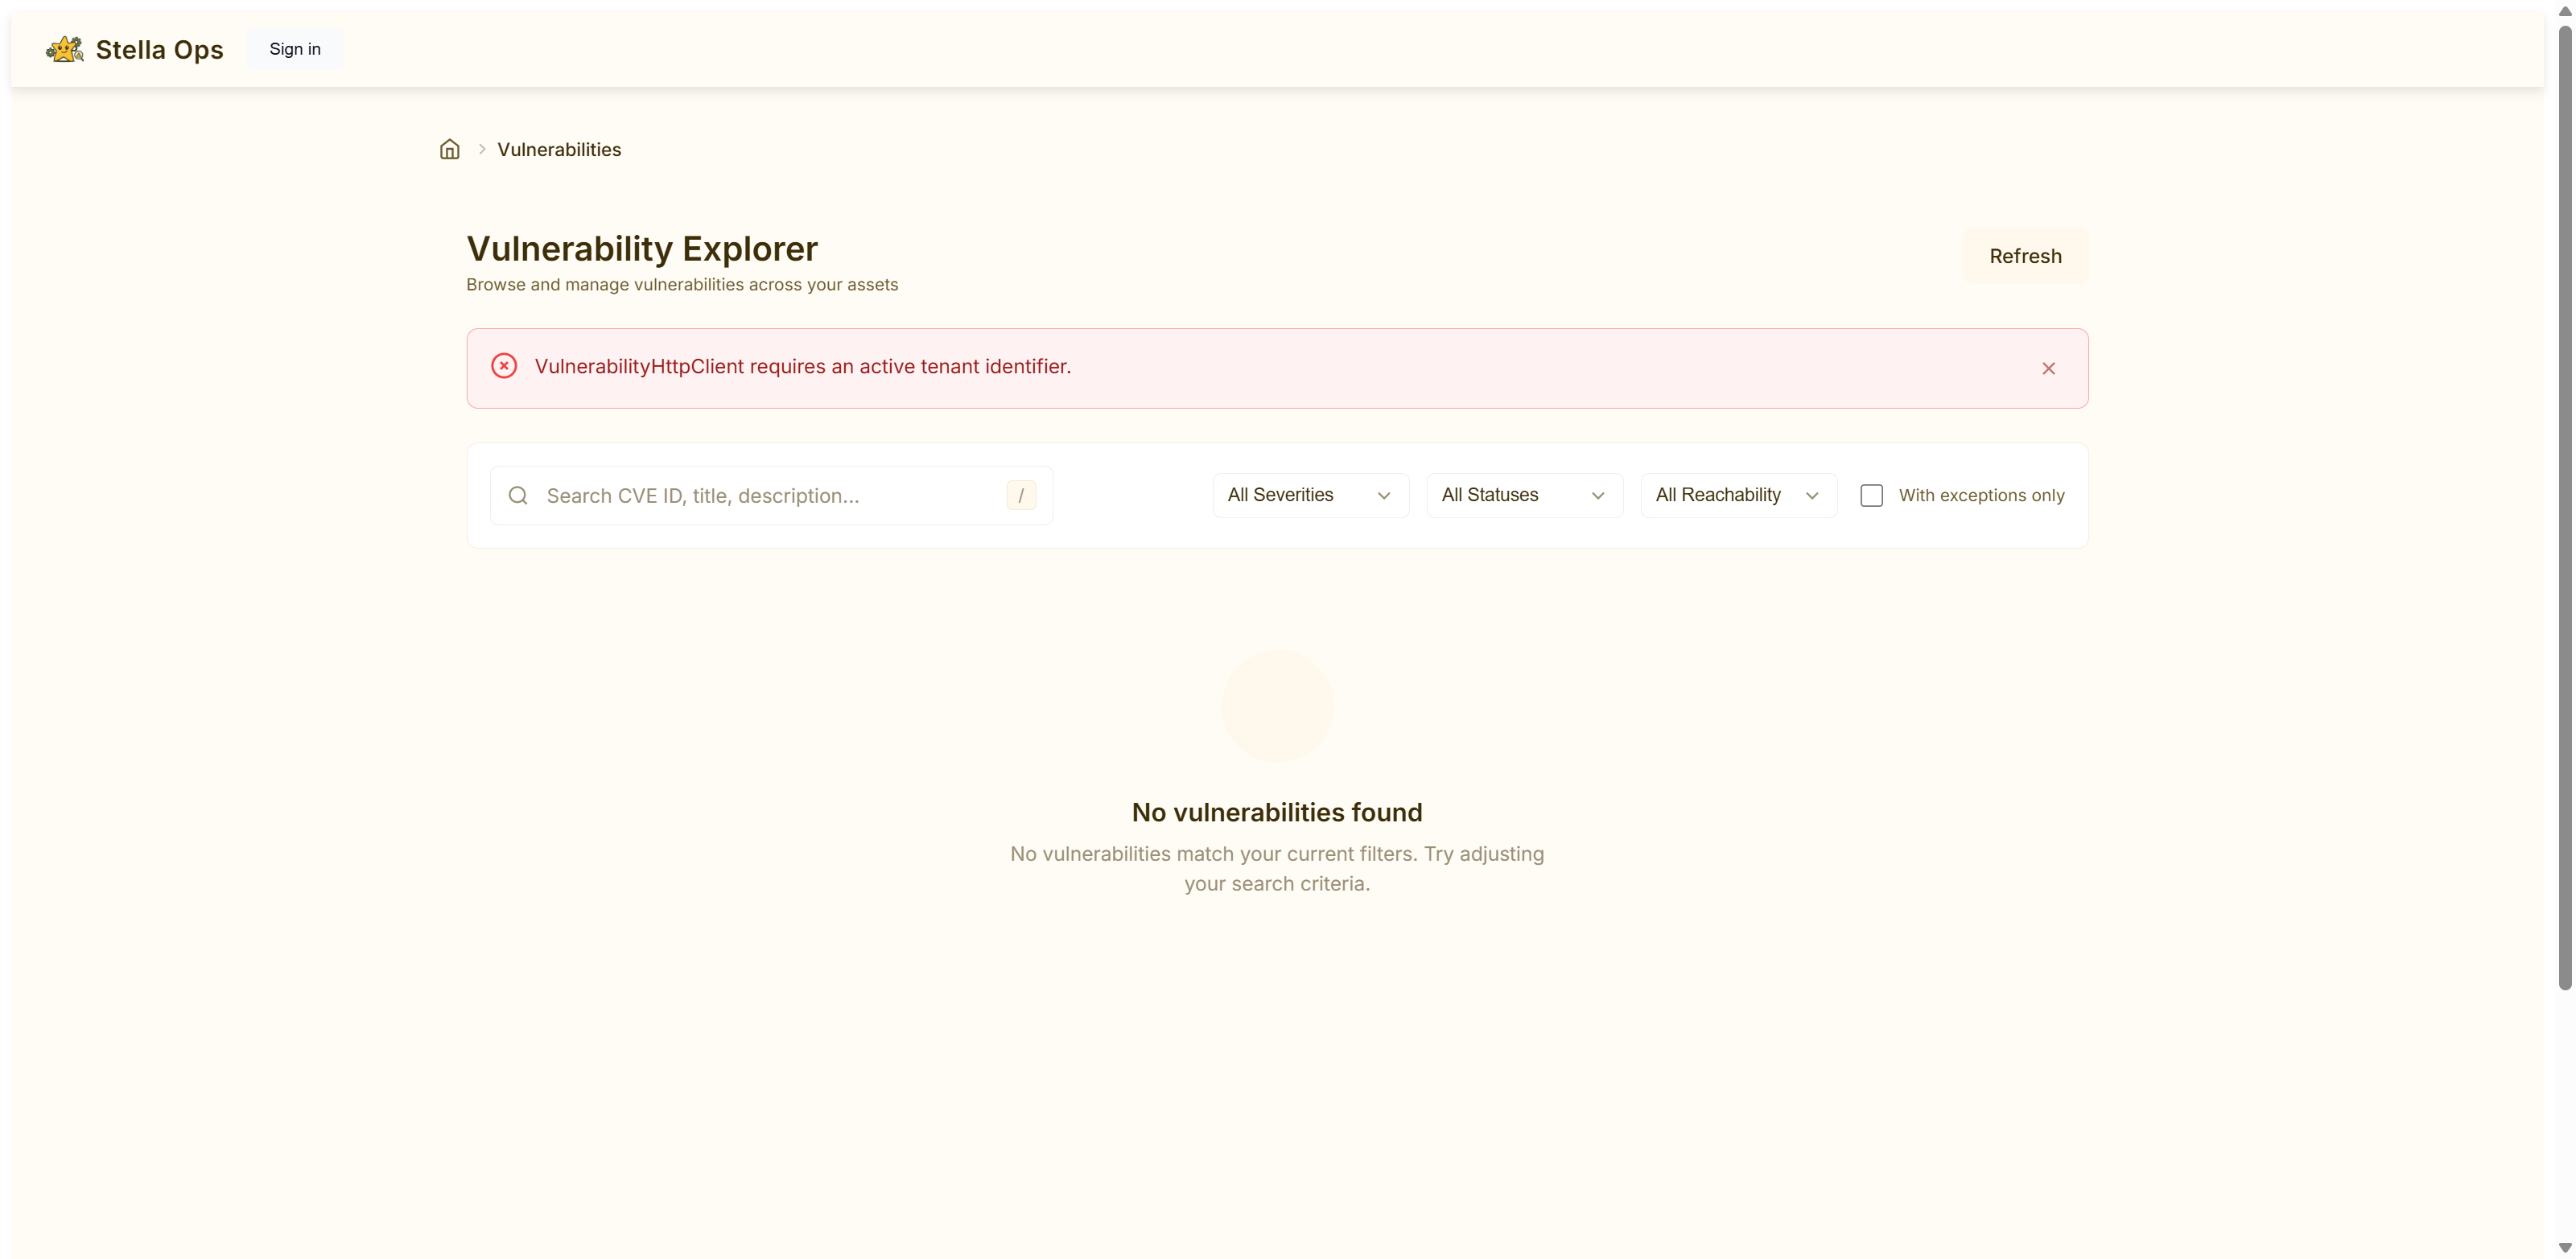Viewport: 2576px width, 1259px height.
Task: Enable With exceptions only checkbox
Action: (x=1871, y=496)
